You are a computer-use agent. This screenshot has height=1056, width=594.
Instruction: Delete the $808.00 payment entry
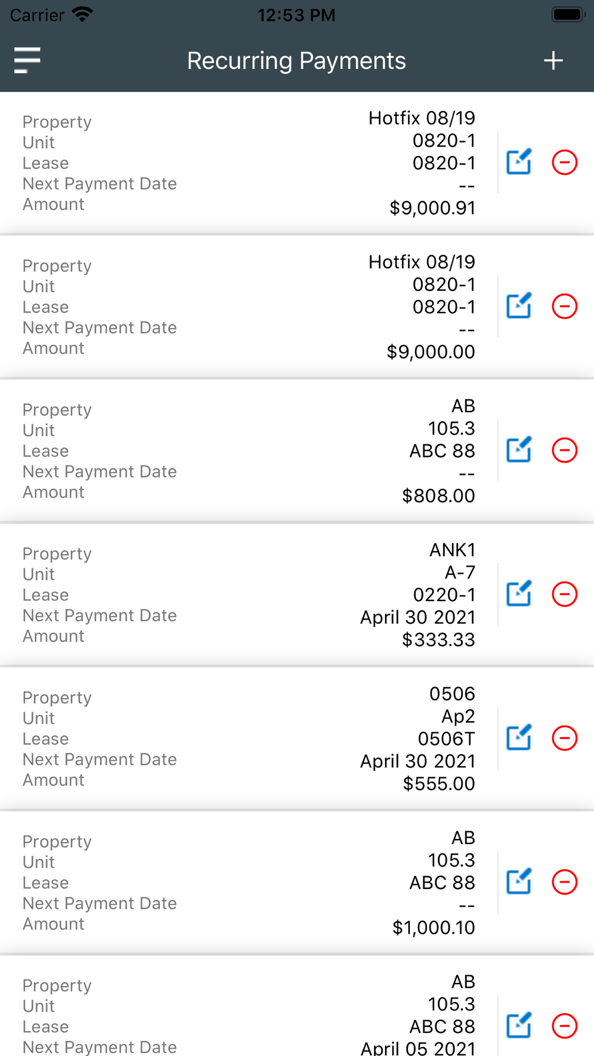[x=564, y=450]
